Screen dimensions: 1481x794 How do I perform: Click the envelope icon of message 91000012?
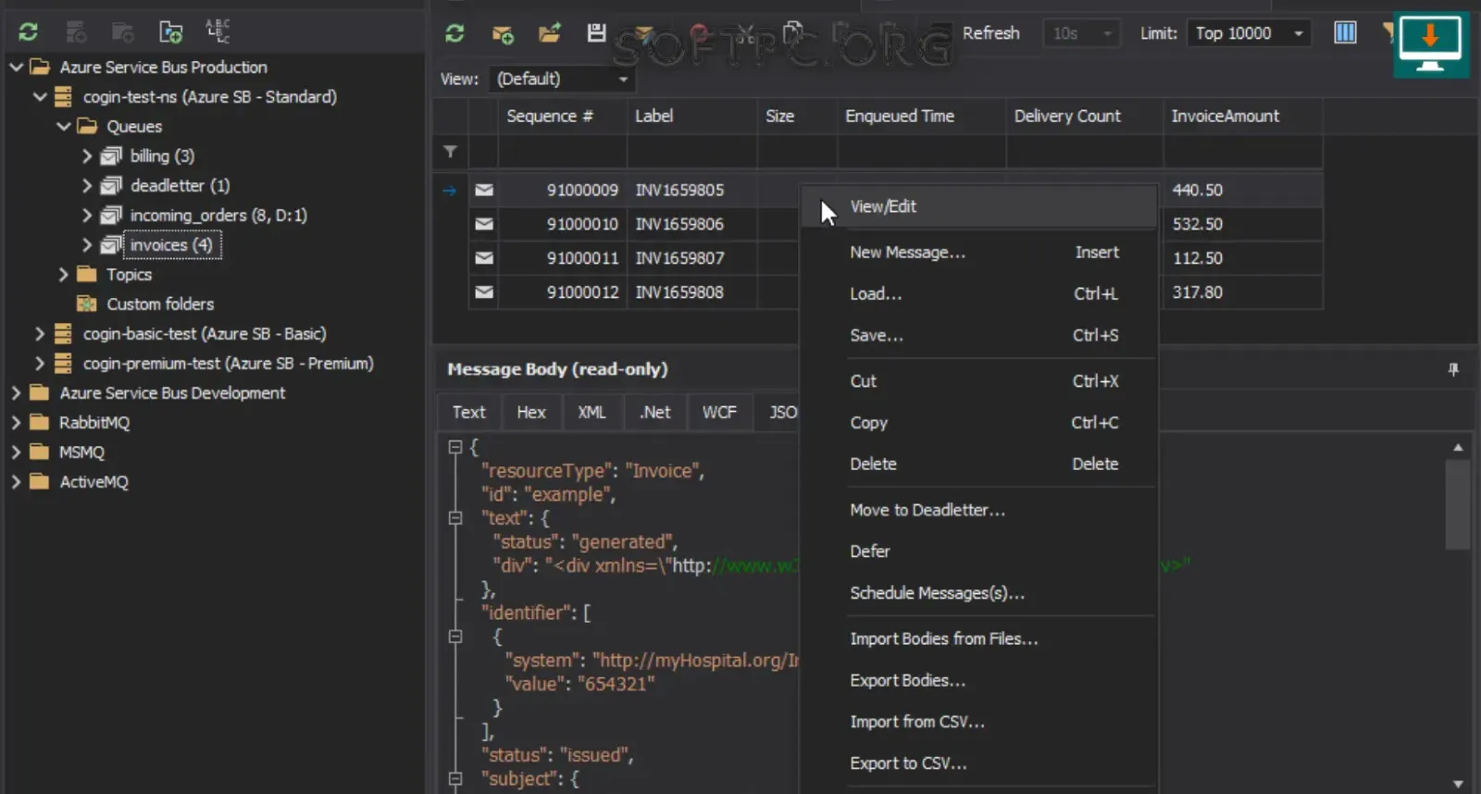(x=484, y=292)
